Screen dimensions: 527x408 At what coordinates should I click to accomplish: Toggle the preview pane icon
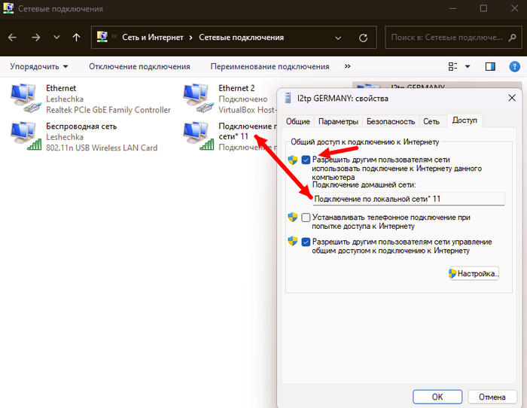(490, 66)
